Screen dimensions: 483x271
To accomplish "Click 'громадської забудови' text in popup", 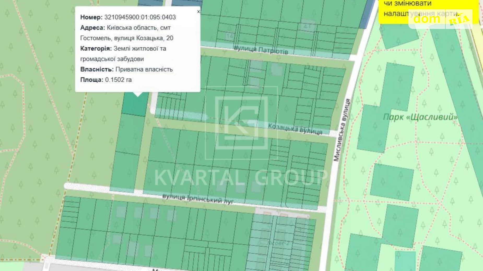I will pyautogui.click(x=112, y=59).
